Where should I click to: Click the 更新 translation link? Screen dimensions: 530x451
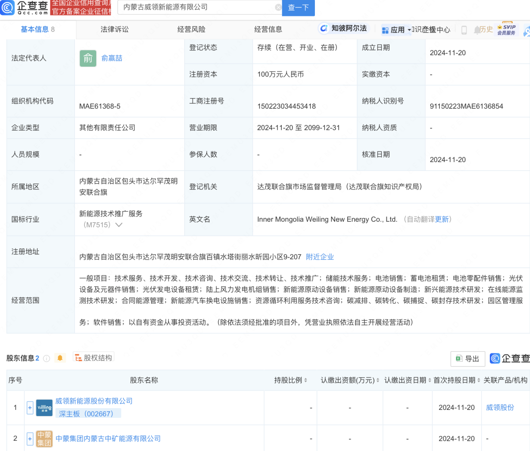(442, 220)
